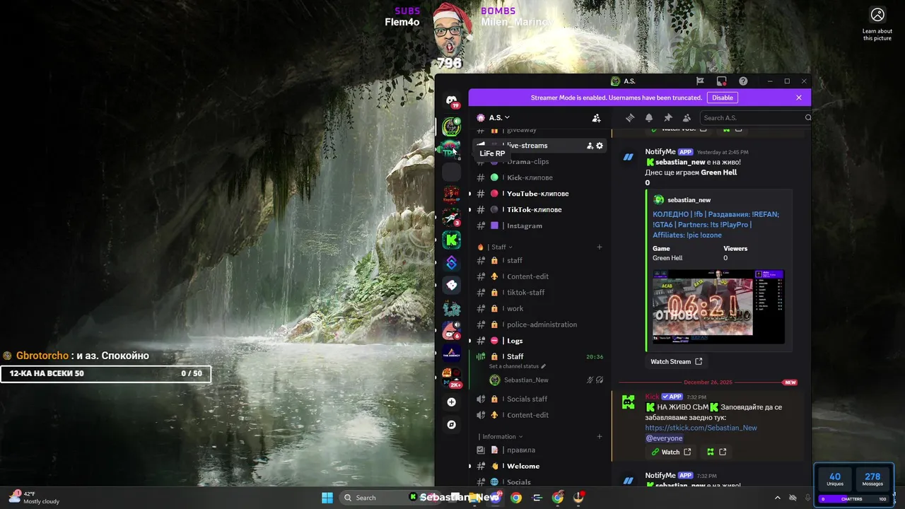
Task: Open notification settings bell icon
Action: (x=649, y=118)
